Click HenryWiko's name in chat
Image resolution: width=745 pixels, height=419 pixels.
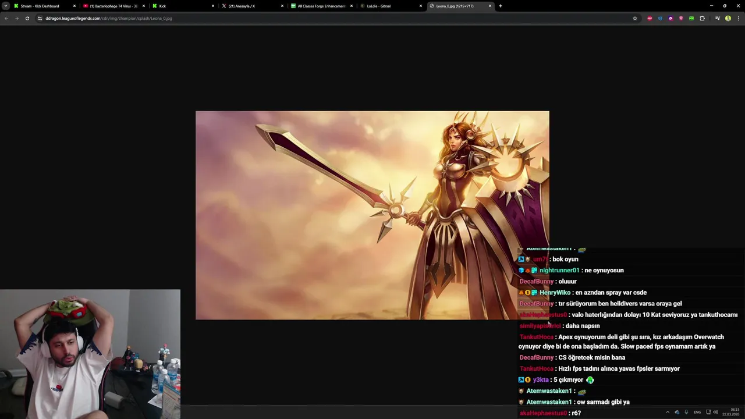[555, 293]
